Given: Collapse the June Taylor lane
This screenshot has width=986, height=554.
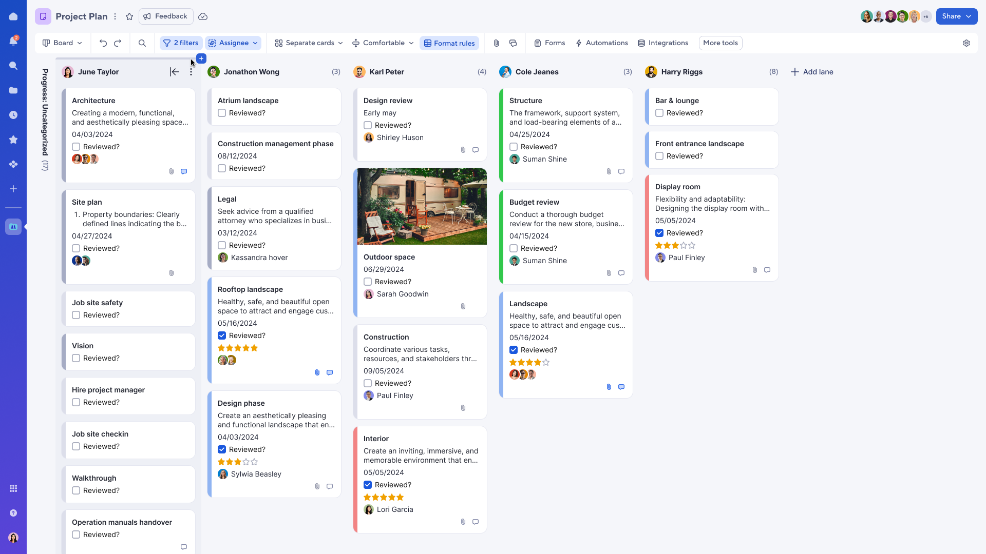Looking at the screenshot, I should coord(175,72).
